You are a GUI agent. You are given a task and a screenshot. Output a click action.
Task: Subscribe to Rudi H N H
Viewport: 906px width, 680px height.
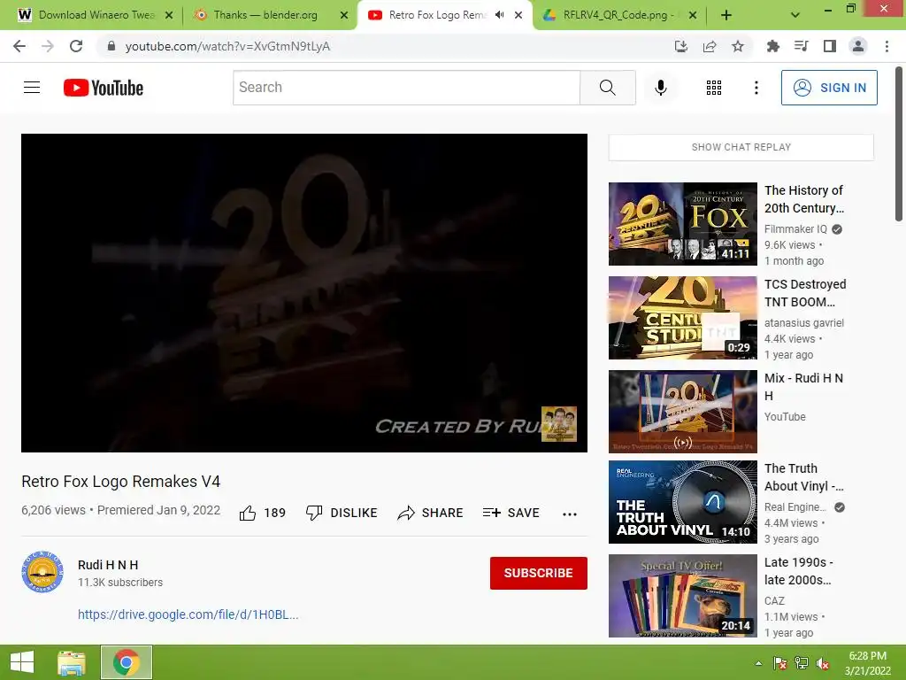click(538, 573)
